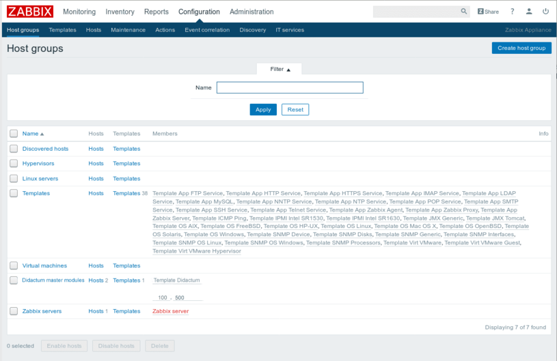Go to Event correlation submenu
Viewport: 557px width, 361px height.
tap(207, 30)
